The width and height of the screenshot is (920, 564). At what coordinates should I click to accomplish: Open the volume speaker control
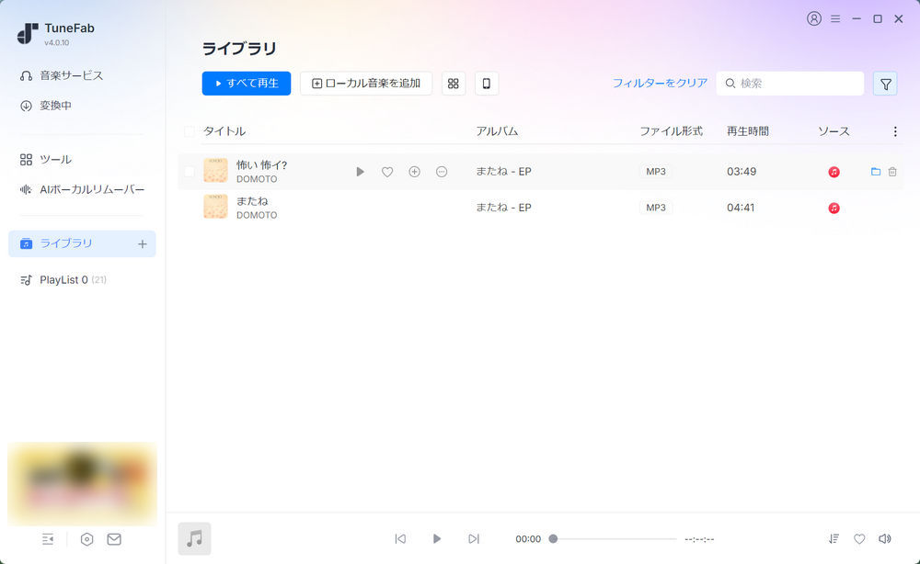pos(885,539)
